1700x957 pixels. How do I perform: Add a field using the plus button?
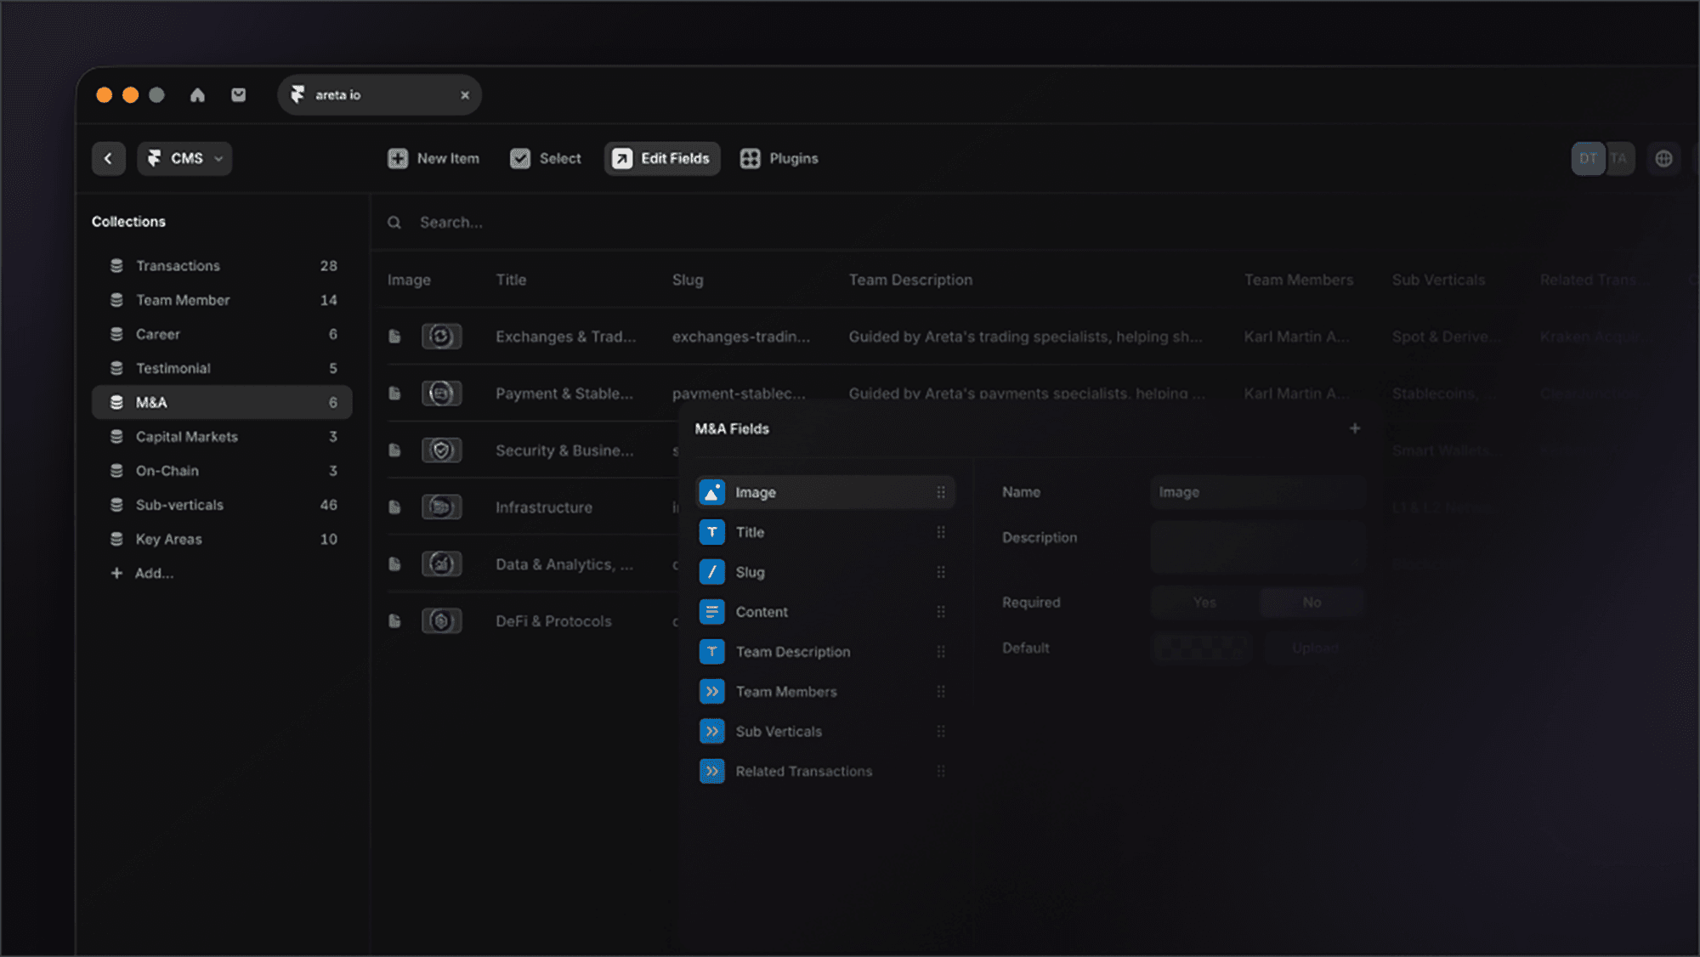tap(1355, 428)
